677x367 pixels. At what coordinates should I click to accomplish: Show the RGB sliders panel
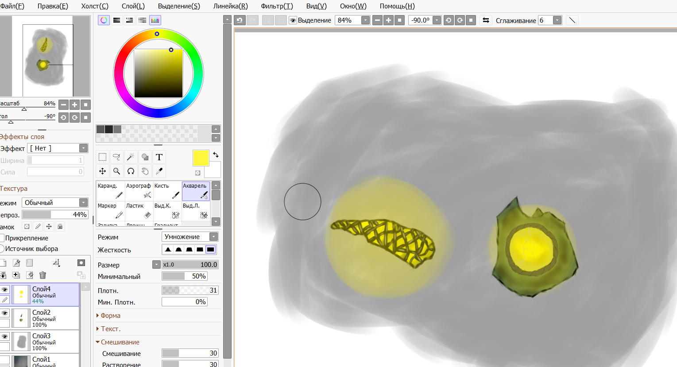(116, 20)
